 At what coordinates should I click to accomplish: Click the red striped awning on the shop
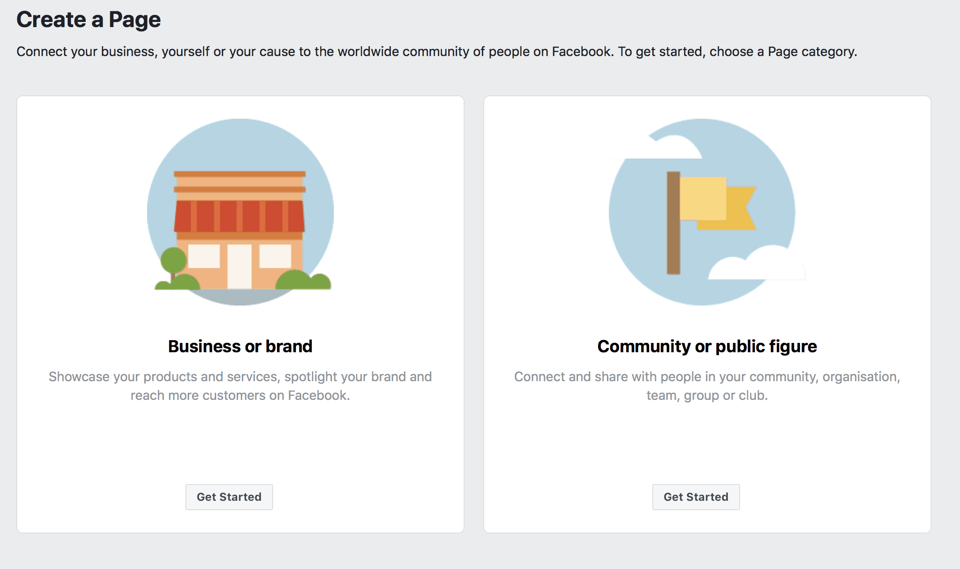tap(240, 216)
